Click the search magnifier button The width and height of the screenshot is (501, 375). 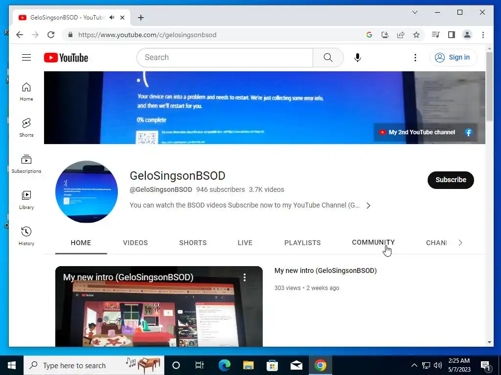(328, 58)
